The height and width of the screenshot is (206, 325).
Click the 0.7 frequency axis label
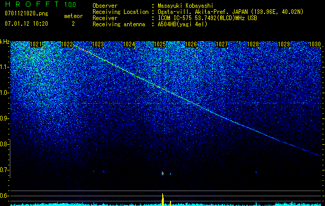point(5,170)
